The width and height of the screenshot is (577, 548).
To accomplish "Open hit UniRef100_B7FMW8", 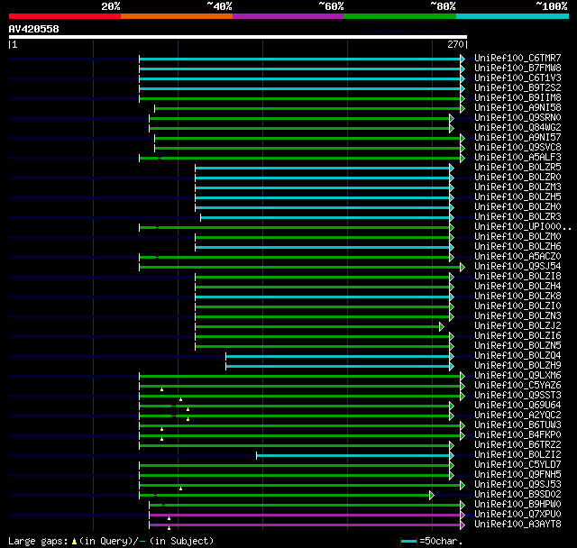I will 517,68.
